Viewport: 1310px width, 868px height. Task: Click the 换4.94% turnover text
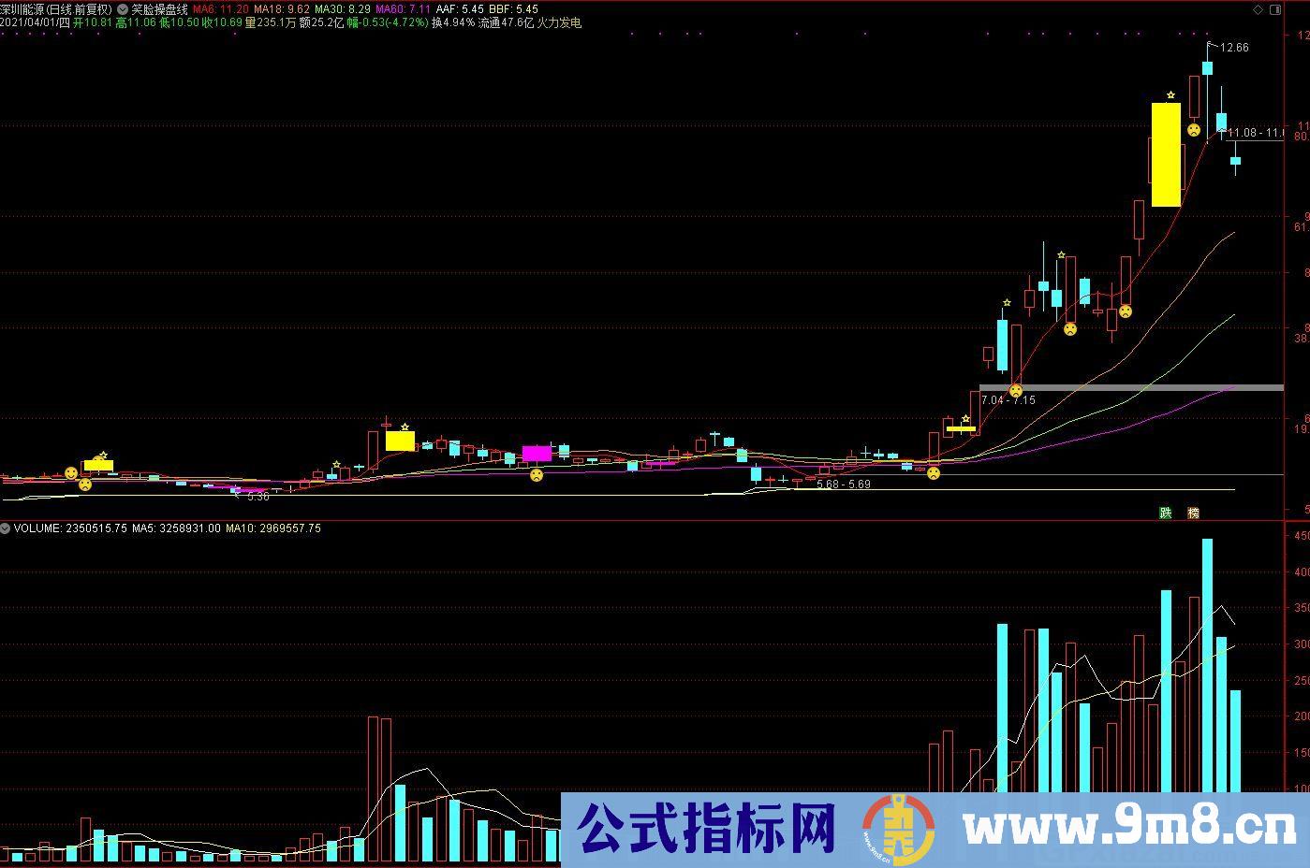453,22
